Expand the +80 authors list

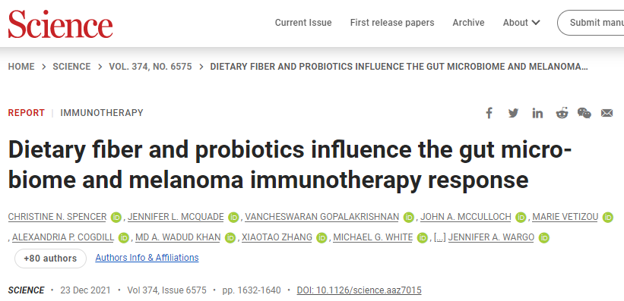[x=50, y=259]
